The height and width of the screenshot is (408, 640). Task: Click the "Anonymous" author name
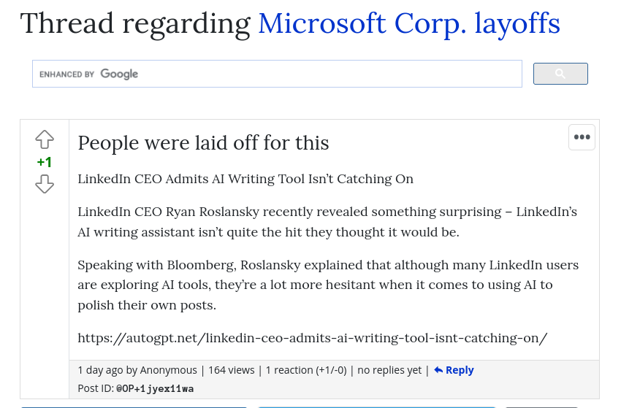(x=168, y=370)
